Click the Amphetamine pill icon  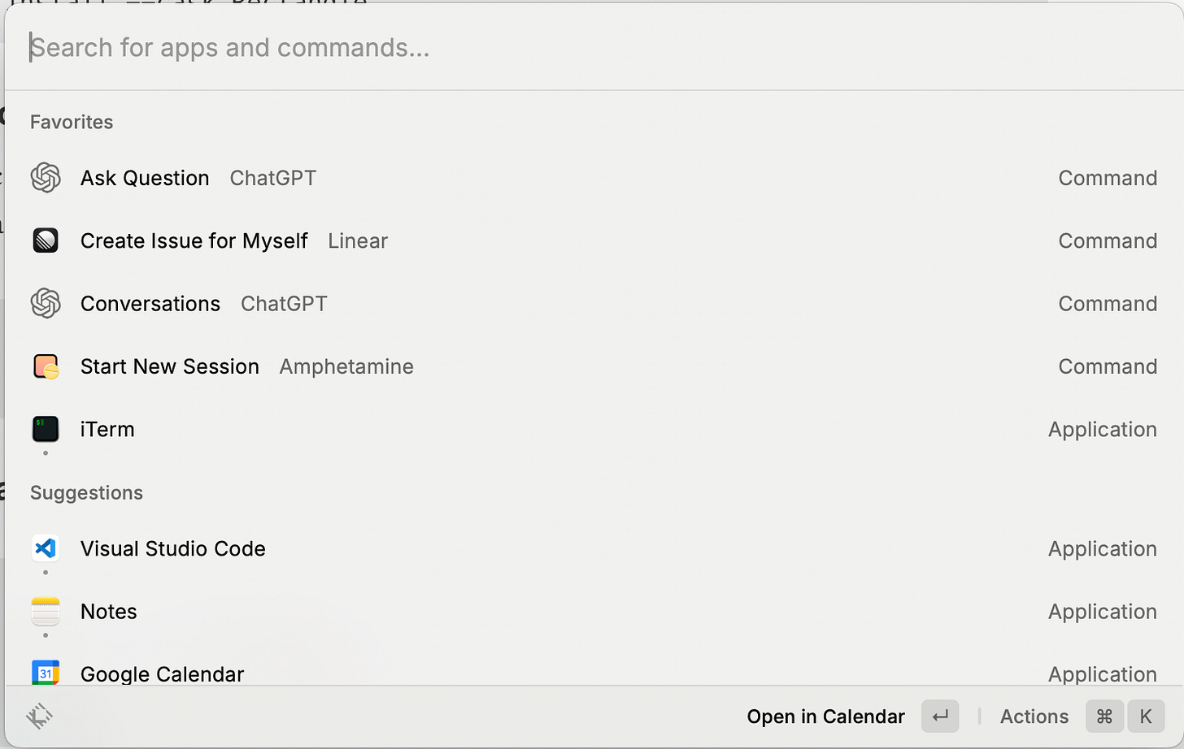(46, 366)
